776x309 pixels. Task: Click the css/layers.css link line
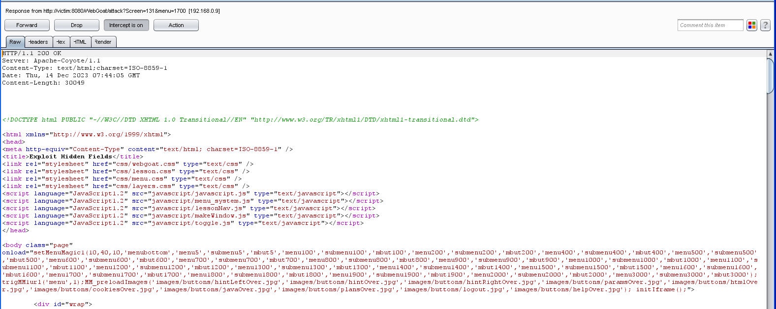coord(126,186)
